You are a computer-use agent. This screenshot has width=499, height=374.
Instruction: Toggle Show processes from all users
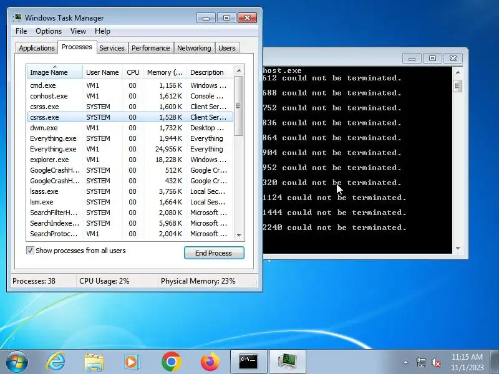pos(30,251)
